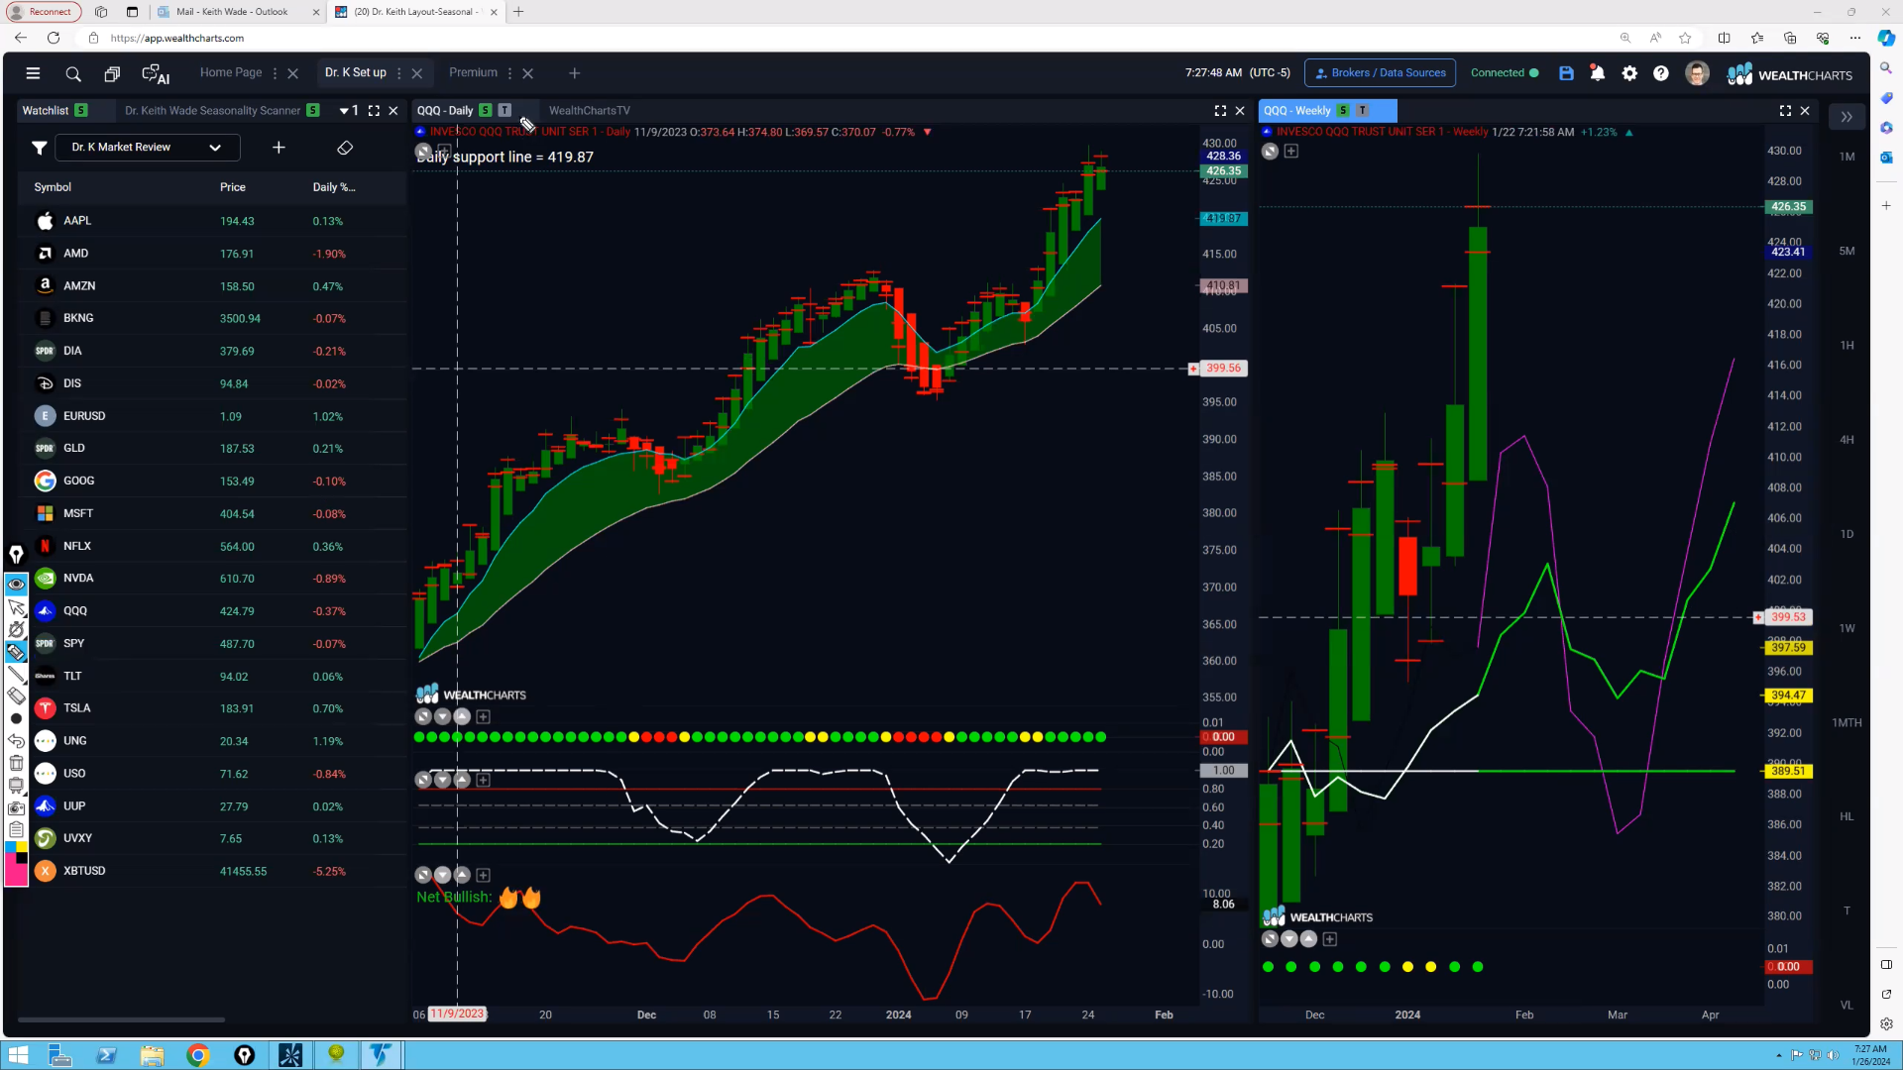The width and height of the screenshot is (1903, 1070).
Task: Select the 1D timeframe button
Action: tap(1847, 535)
